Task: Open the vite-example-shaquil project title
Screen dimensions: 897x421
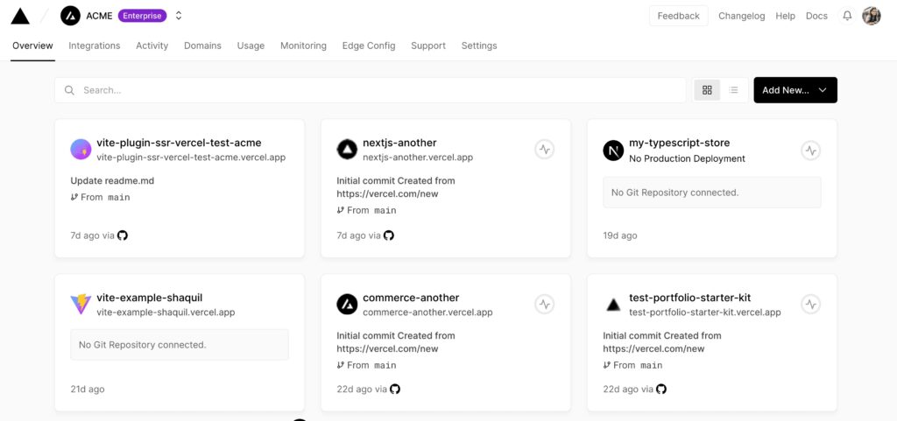Action: (x=149, y=298)
